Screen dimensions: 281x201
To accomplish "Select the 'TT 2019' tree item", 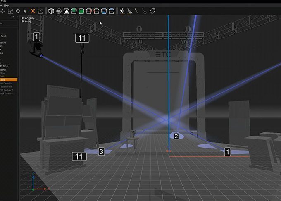I will (4, 66).
